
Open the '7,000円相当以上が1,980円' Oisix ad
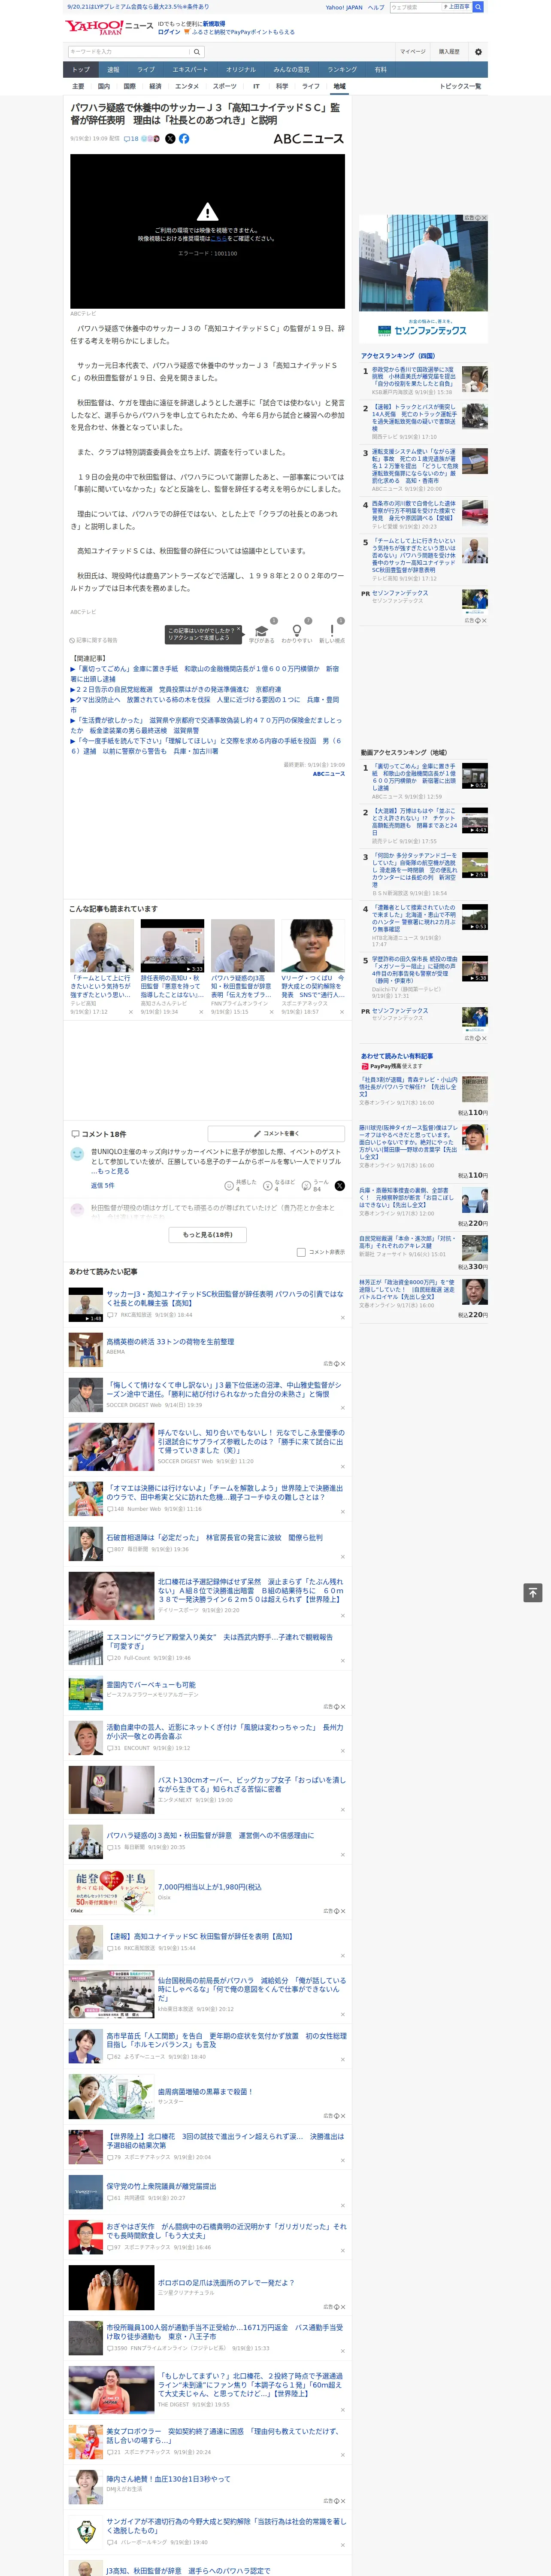click(210, 1887)
